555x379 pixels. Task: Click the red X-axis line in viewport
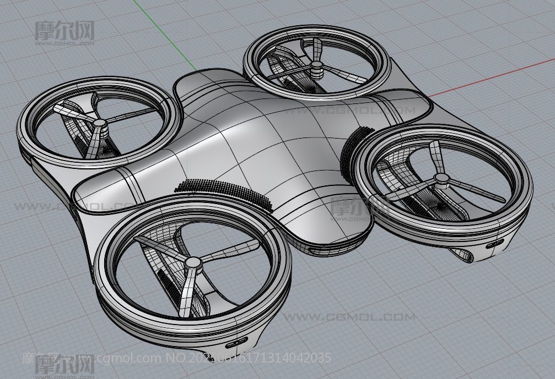(492, 78)
